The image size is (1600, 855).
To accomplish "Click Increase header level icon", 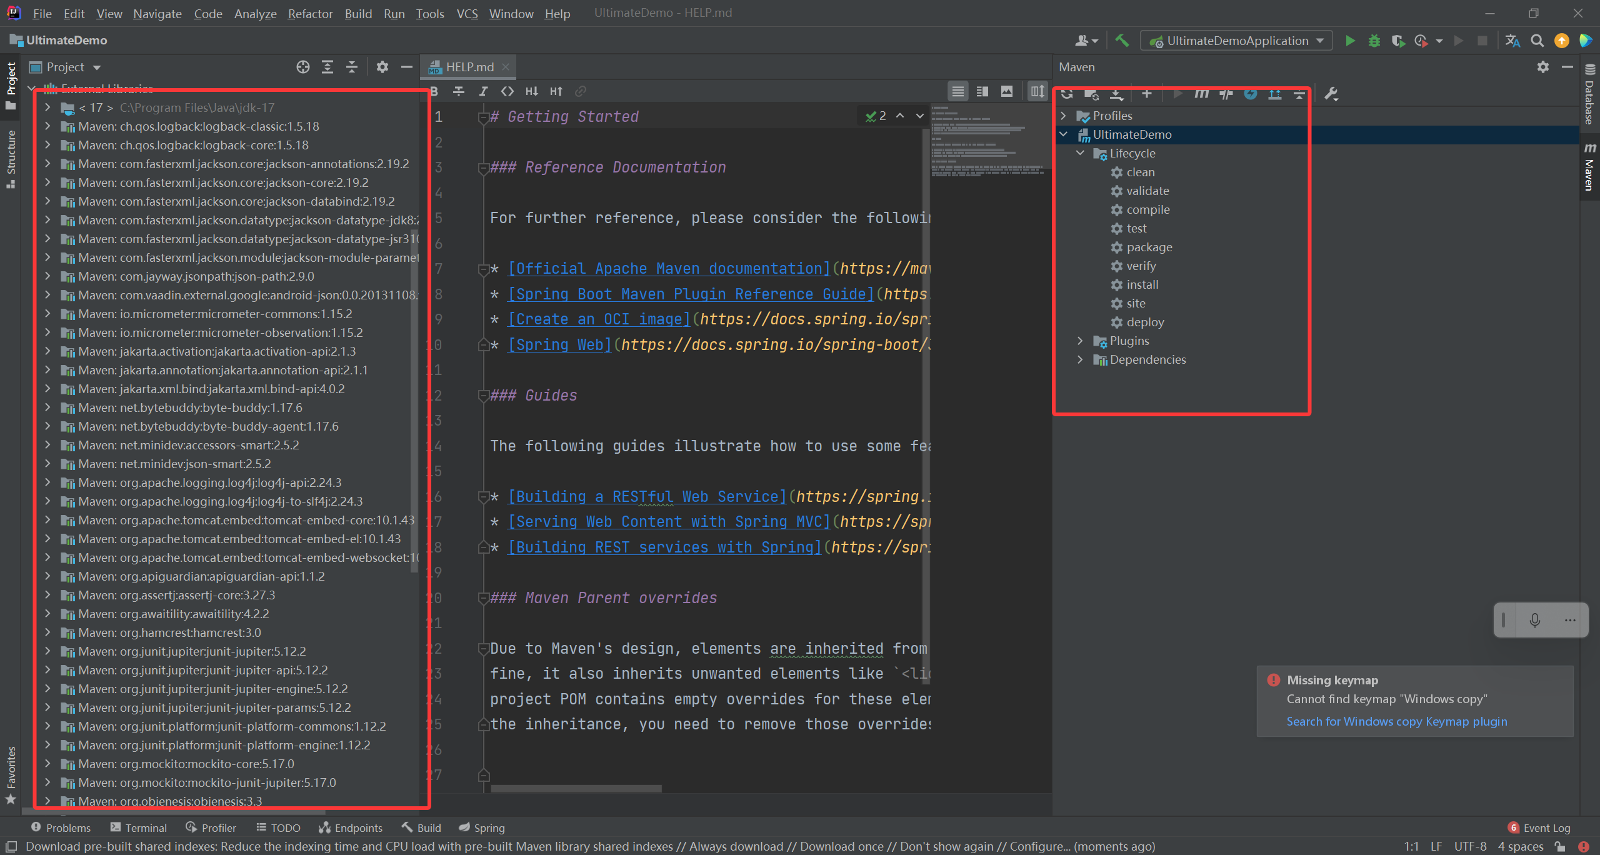I will [556, 91].
